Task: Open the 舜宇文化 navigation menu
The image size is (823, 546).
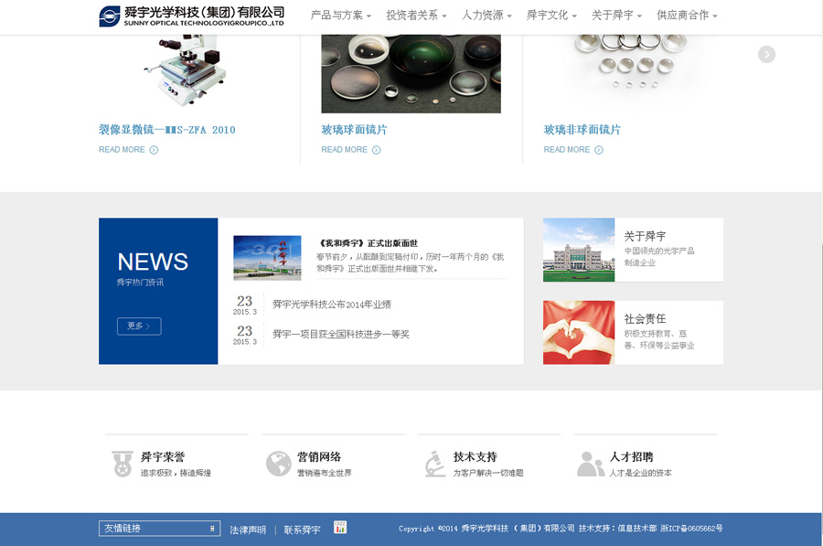Action: coord(551,16)
